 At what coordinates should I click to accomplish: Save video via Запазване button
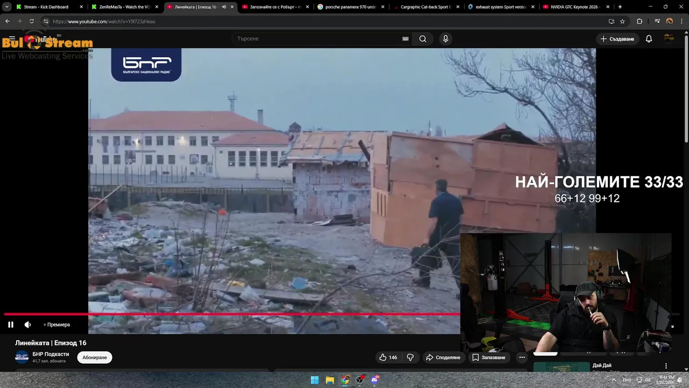(x=489, y=357)
